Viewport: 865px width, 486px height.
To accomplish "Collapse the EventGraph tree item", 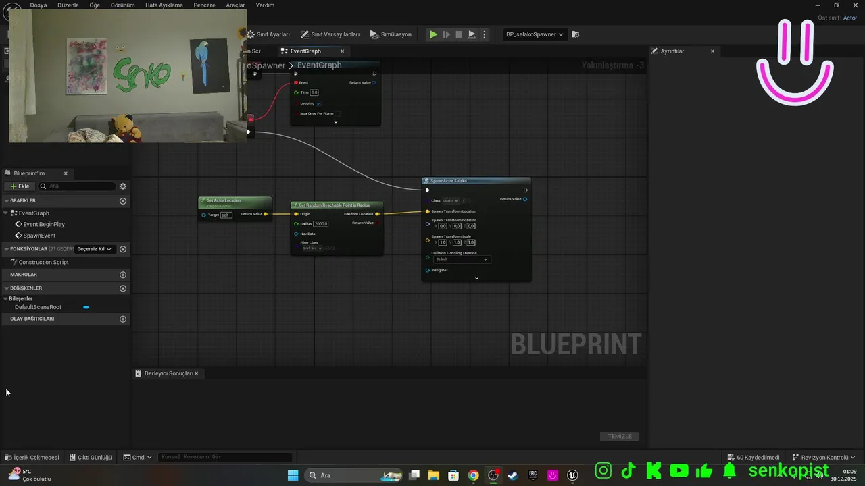I will pos(6,213).
